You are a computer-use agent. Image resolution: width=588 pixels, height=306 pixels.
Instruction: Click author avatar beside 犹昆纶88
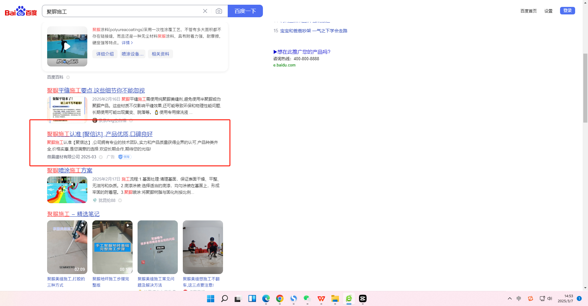(95, 200)
